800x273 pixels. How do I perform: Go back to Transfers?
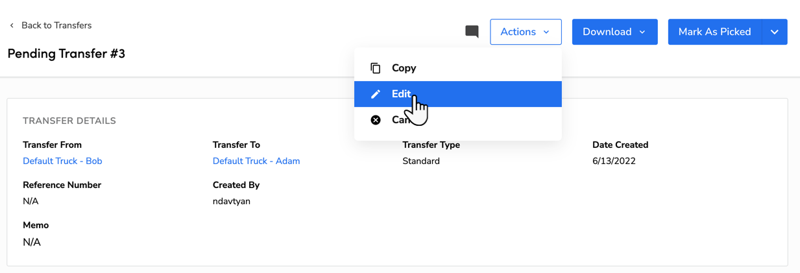tap(56, 26)
